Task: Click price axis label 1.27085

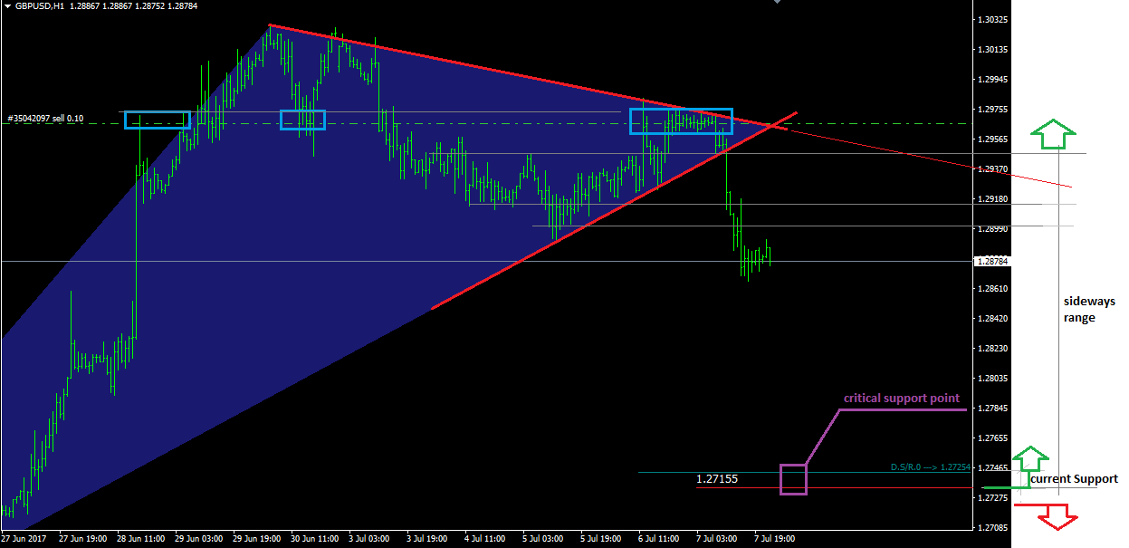Action: [x=993, y=527]
